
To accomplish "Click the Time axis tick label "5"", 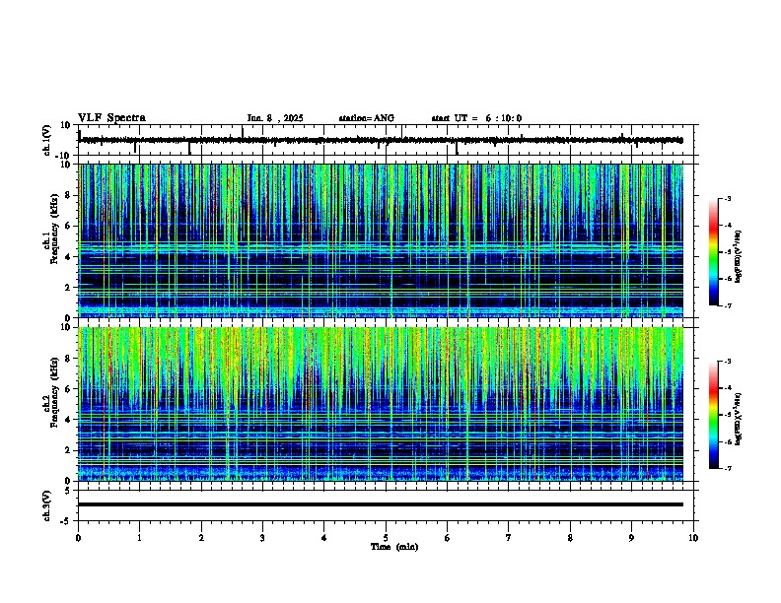I will (386, 538).
